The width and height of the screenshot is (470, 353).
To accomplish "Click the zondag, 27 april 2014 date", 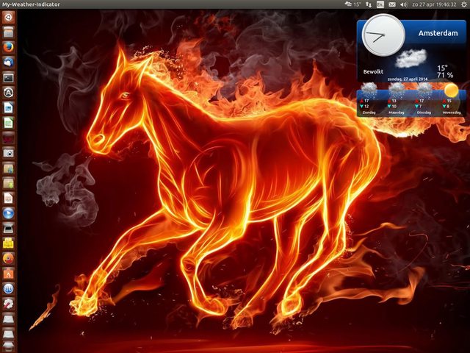I will 408,79.
